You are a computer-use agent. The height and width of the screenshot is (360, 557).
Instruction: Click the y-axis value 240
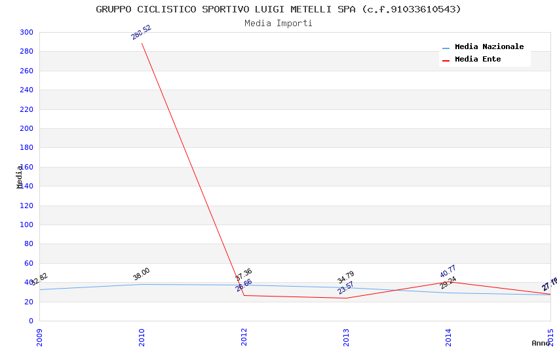pos(27,90)
